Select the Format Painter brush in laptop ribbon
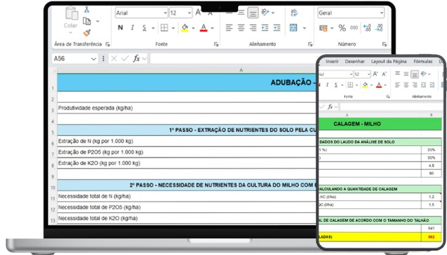447x255 pixels. point(87,32)
